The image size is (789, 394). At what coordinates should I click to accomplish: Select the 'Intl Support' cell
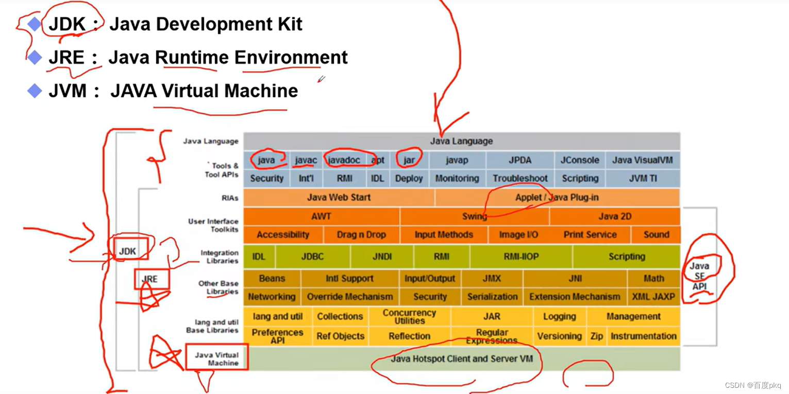[349, 278]
